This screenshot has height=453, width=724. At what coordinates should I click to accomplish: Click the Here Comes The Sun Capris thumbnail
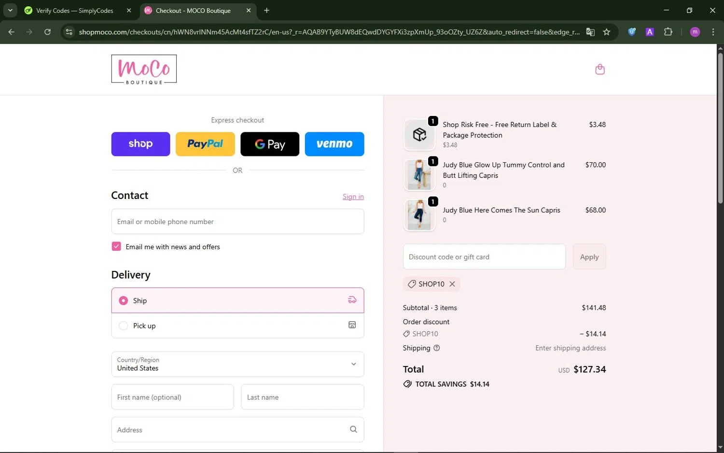coord(419,215)
